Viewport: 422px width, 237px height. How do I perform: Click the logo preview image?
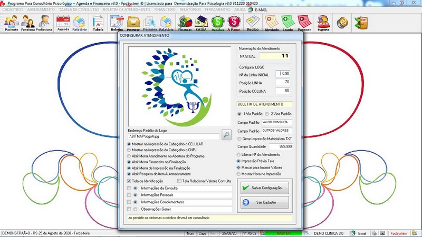click(x=179, y=86)
